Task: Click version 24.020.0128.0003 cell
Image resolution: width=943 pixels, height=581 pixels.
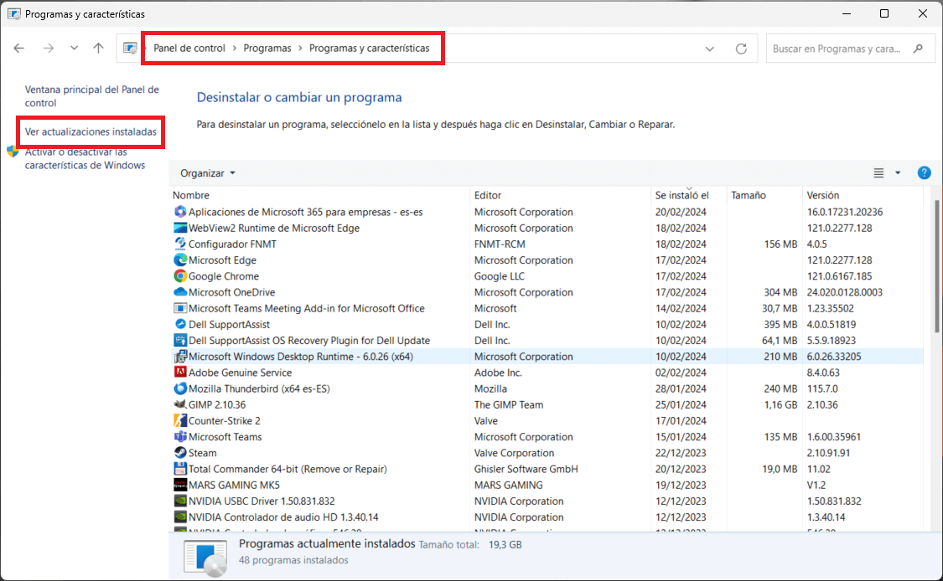Action: point(844,292)
